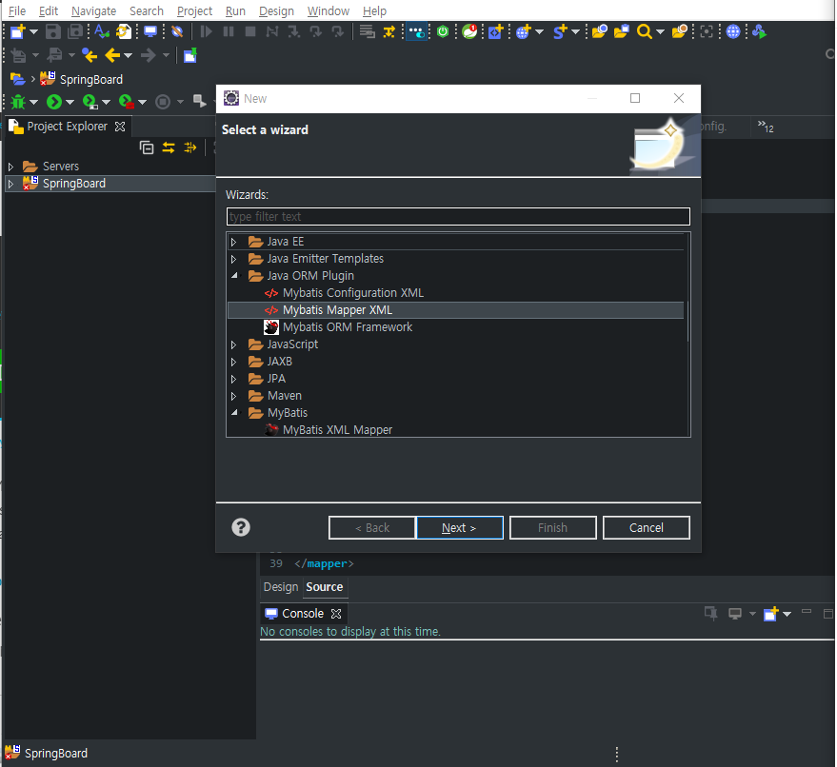Screen dimensions: 837x767
Task: Expand the JAXB wizard folder
Action: [234, 363]
